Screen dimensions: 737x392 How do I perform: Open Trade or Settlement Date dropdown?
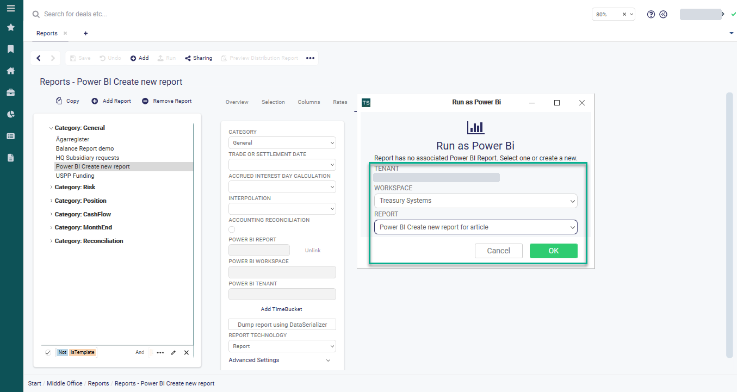click(x=282, y=165)
